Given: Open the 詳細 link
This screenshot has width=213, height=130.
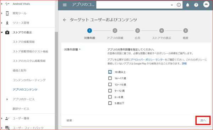Looking at the screenshot, I should [184, 63].
